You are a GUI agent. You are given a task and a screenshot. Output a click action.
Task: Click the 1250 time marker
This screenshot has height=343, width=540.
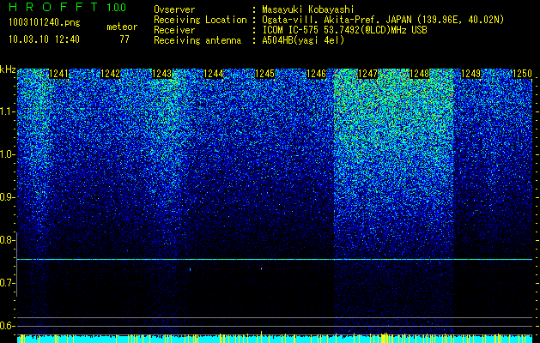523,74
